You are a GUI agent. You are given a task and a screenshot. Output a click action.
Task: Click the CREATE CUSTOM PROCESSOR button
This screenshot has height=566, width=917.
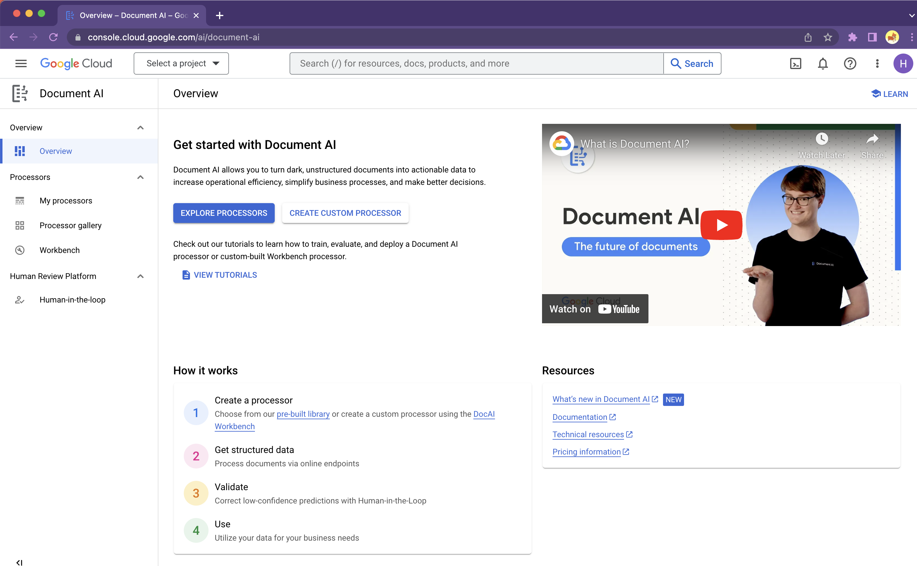345,212
